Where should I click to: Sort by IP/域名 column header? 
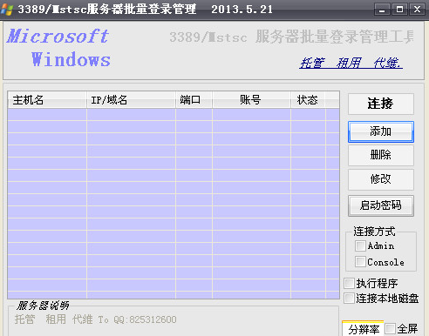131,100
